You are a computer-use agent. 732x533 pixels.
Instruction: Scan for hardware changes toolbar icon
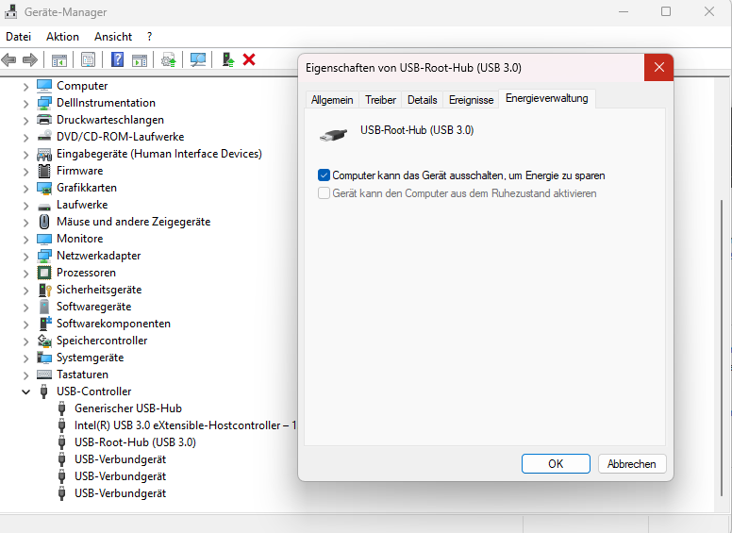pyautogui.click(x=198, y=59)
